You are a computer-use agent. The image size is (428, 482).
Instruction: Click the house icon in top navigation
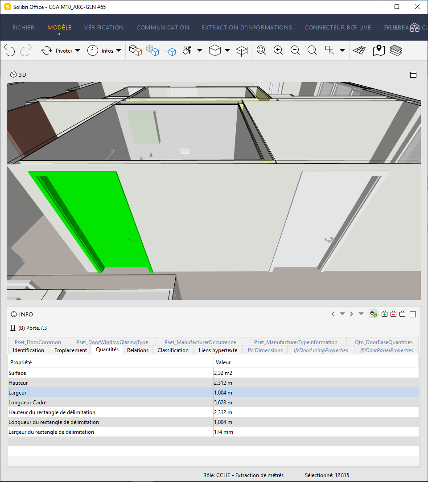[415, 27]
